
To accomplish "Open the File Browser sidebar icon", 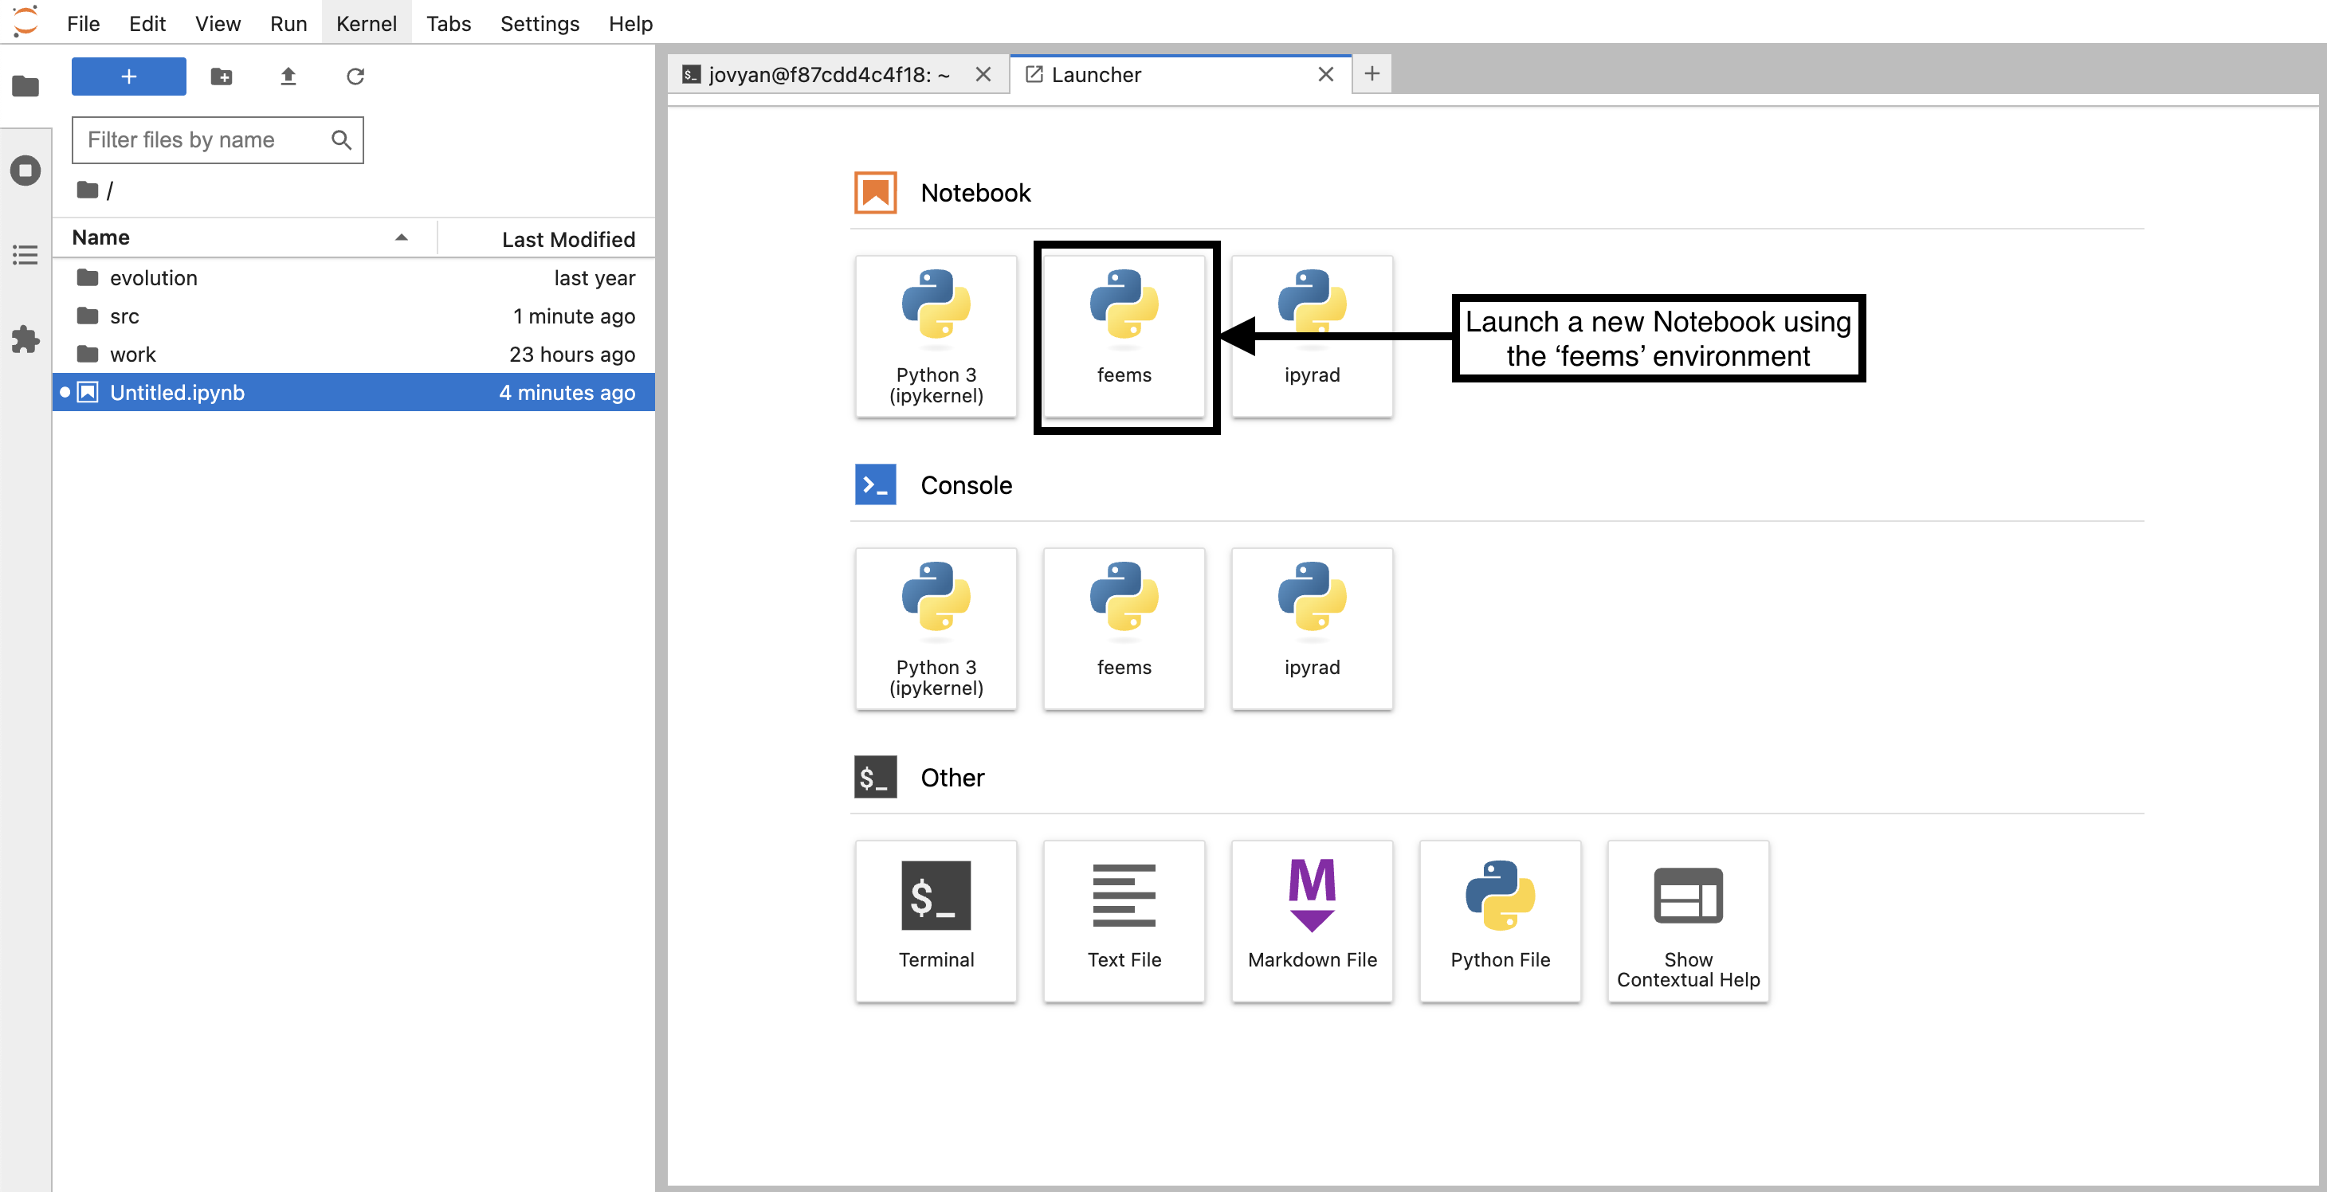I will (26, 86).
